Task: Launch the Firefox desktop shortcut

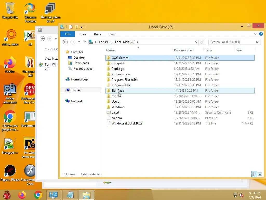Action: tap(10, 65)
